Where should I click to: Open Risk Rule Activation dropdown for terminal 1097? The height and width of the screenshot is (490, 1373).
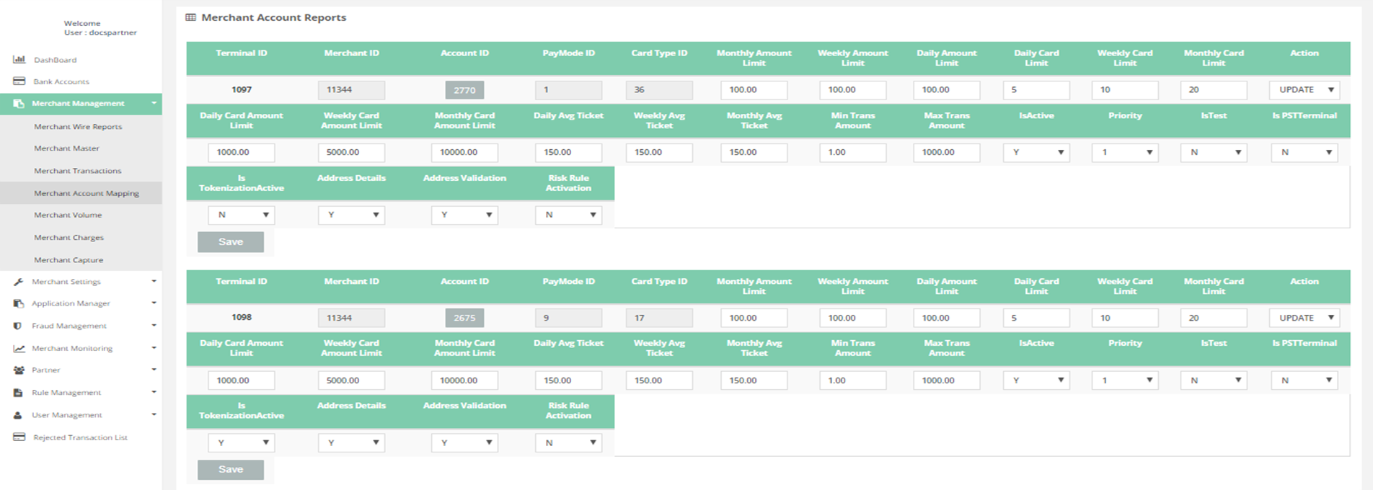pos(568,215)
